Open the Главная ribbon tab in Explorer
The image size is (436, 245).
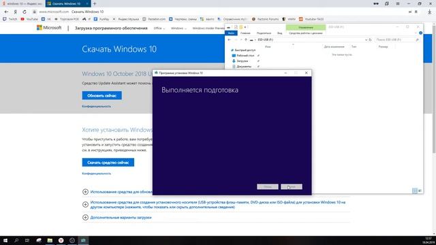(x=245, y=33)
